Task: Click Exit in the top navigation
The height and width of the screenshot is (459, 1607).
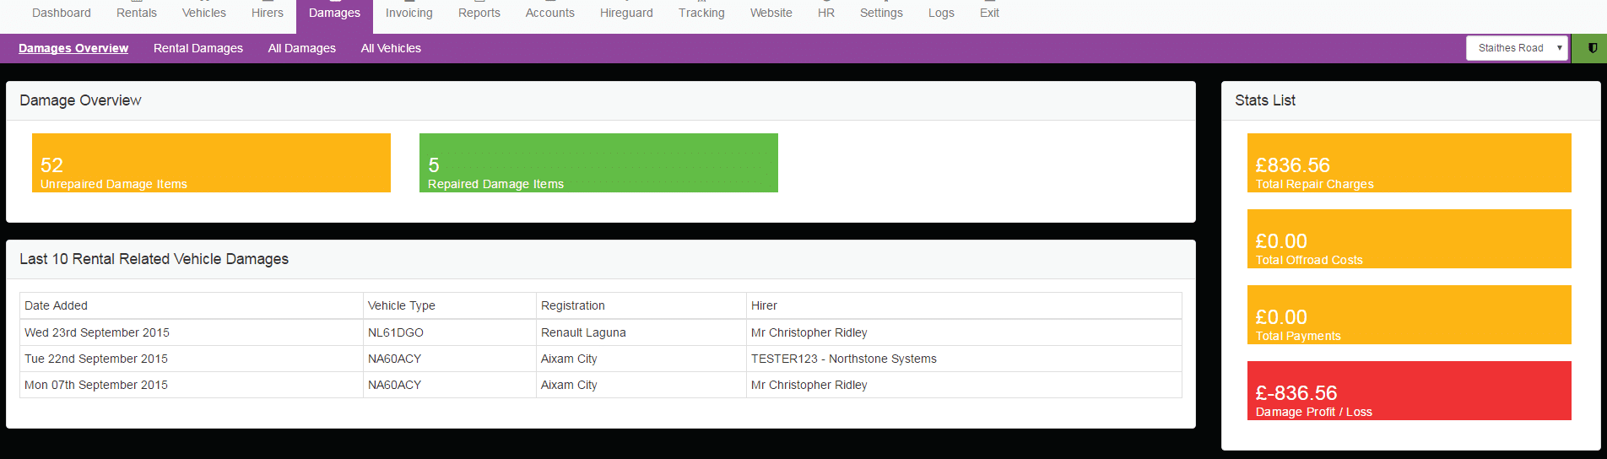Action: point(989,13)
